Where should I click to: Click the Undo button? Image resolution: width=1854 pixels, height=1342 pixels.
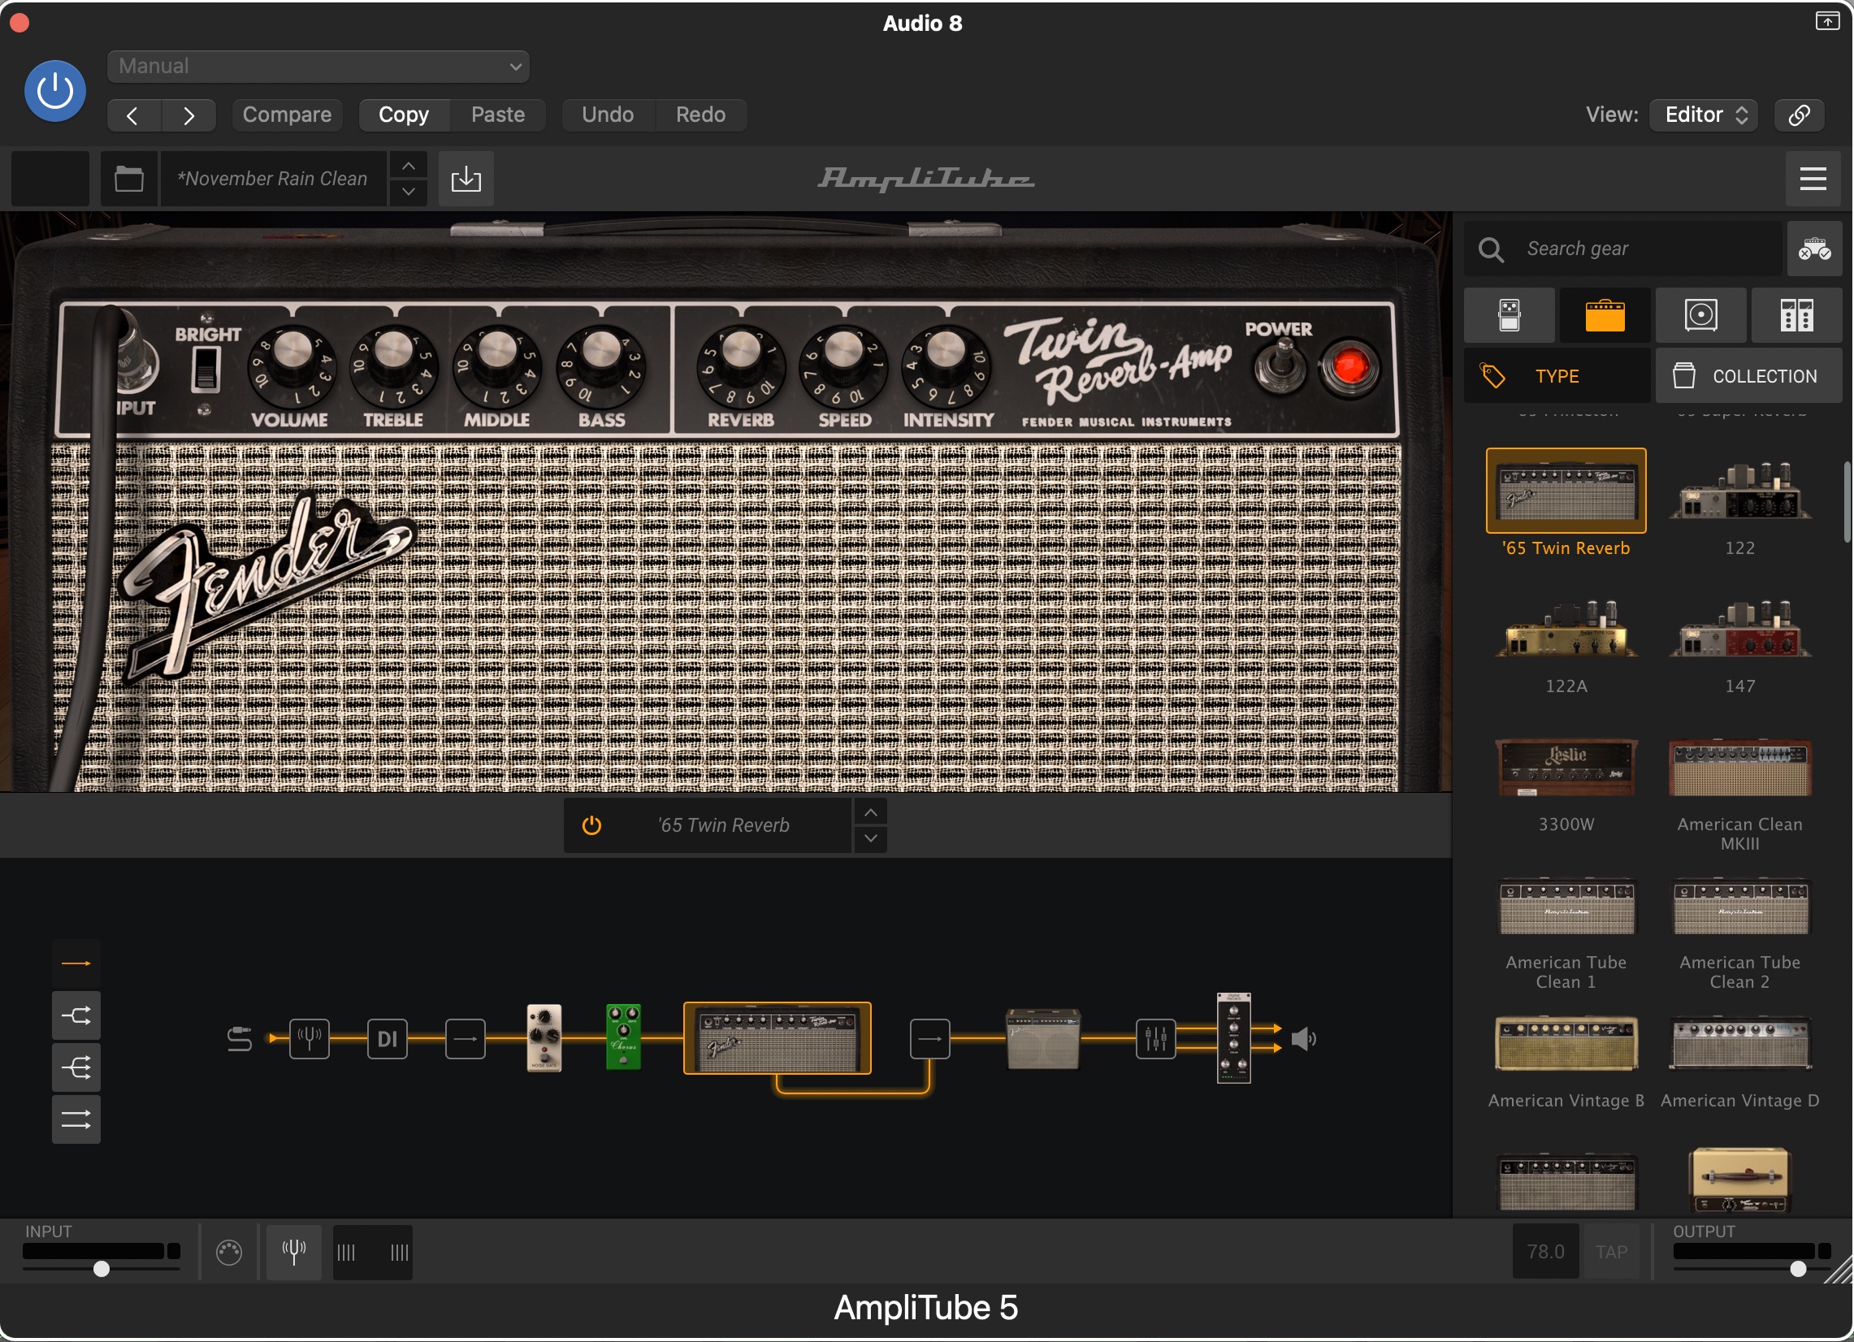coord(609,115)
